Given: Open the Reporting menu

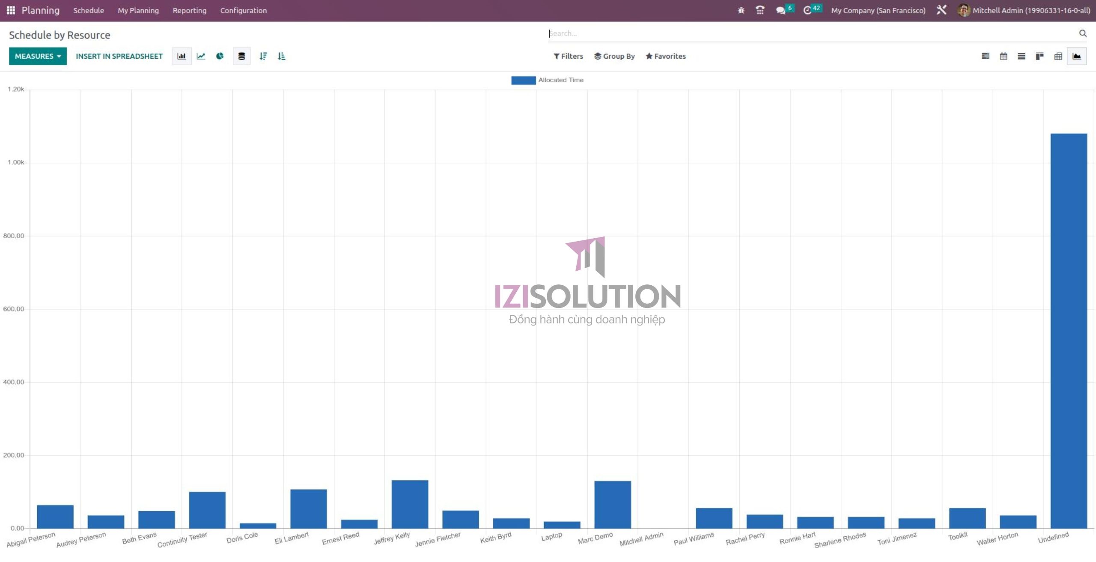Looking at the screenshot, I should coord(189,10).
